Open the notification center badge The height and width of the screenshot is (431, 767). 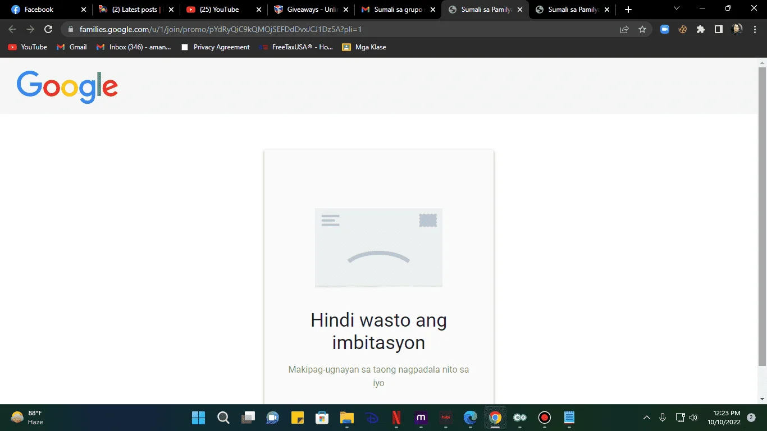(x=751, y=417)
